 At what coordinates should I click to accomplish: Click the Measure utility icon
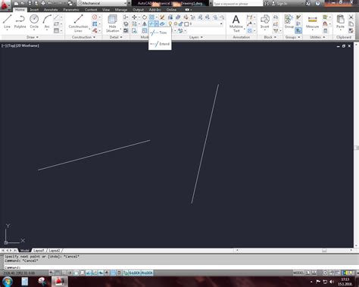click(312, 22)
